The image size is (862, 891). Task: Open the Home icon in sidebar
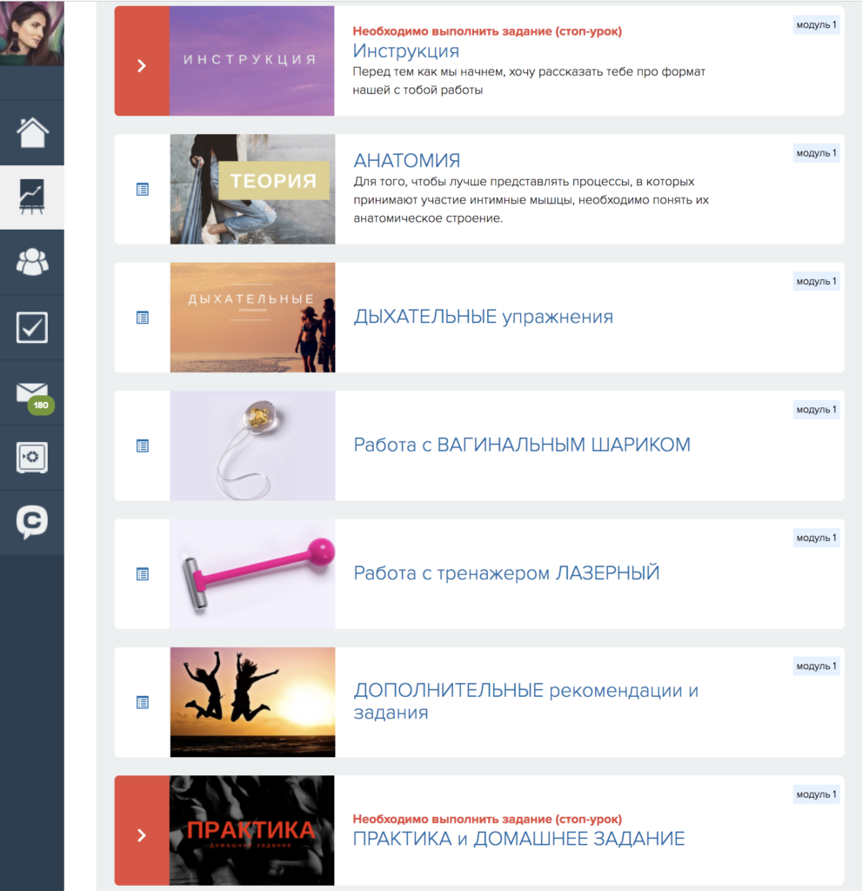point(32,132)
